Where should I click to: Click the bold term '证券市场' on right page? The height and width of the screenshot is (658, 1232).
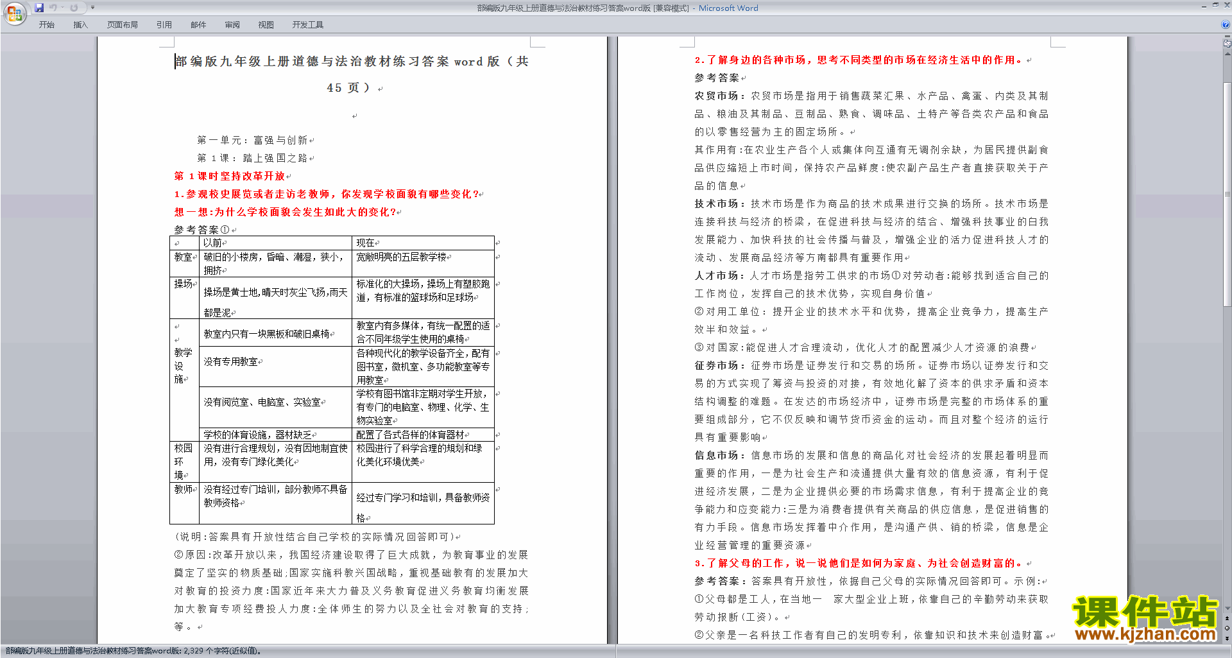click(716, 365)
